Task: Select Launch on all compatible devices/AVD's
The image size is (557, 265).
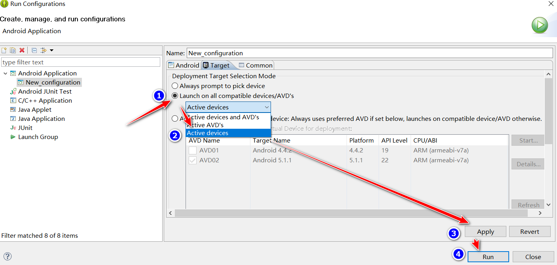Action: [x=174, y=96]
